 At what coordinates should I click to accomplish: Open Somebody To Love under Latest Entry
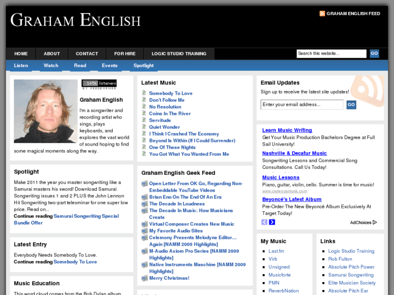75,262
